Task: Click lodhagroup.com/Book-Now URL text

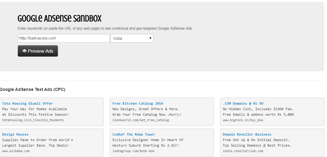Action: 134,151
